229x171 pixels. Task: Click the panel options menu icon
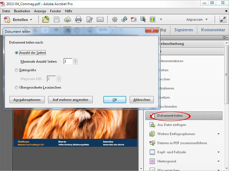point(225,38)
